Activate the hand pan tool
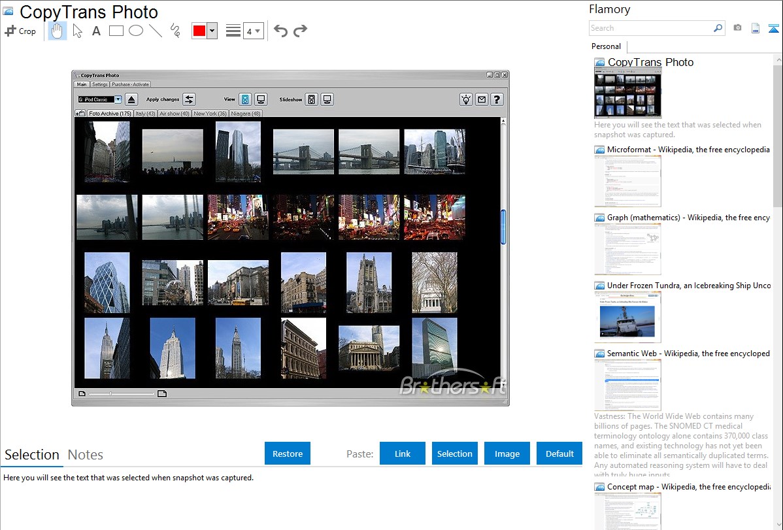This screenshot has width=783, height=530. coord(58,31)
